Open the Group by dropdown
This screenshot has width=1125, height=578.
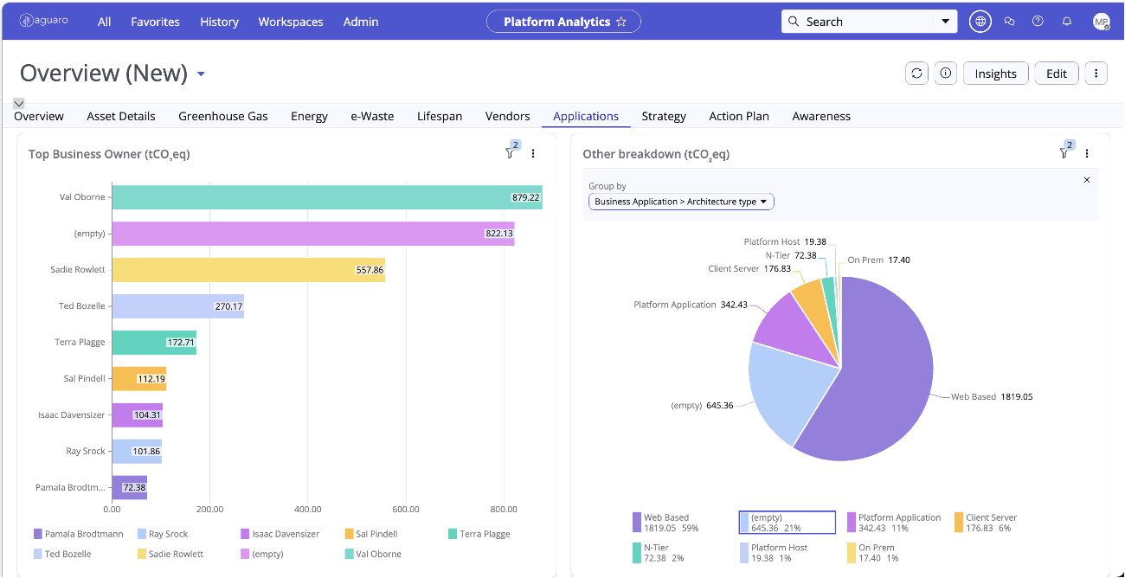tap(681, 201)
